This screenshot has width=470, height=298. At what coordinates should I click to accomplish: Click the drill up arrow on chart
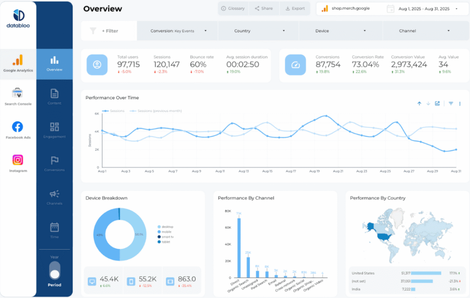coord(419,104)
